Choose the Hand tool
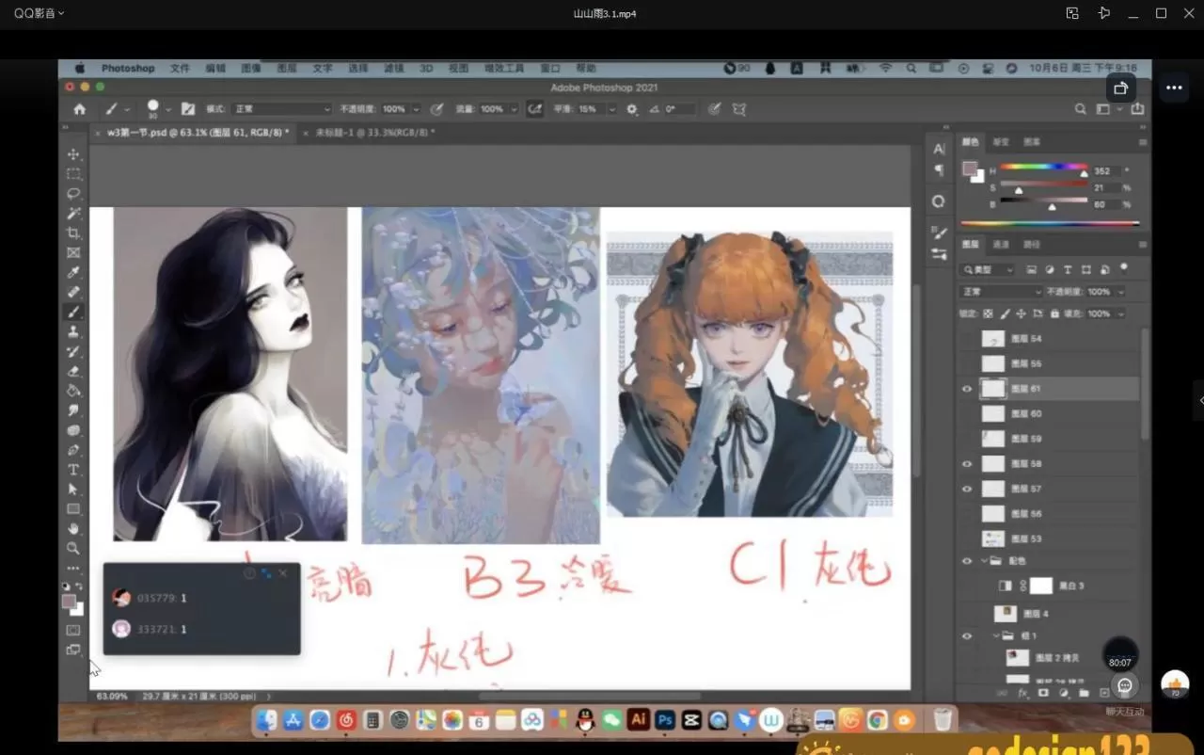The image size is (1204, 755). click(x=73, y=529)
